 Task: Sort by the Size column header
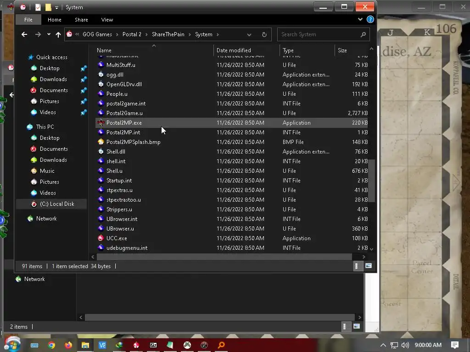(x=342, y=50)
